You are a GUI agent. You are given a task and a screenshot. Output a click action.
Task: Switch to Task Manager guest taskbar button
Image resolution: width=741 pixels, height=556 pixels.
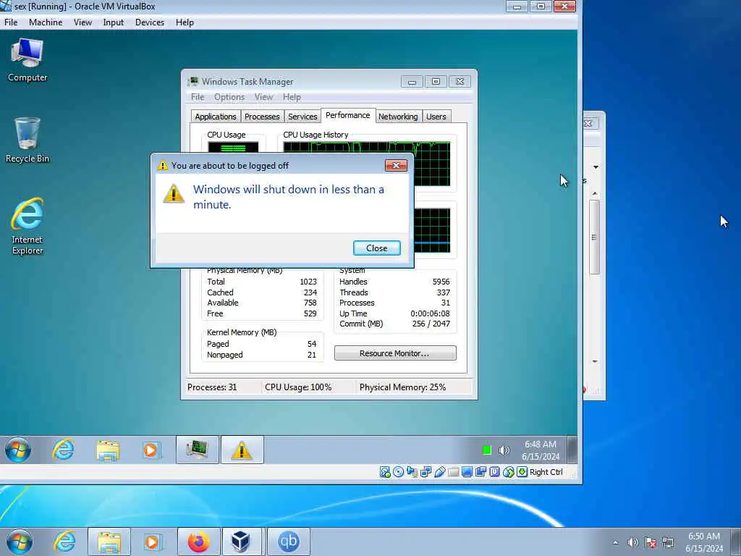click(198, 450)
